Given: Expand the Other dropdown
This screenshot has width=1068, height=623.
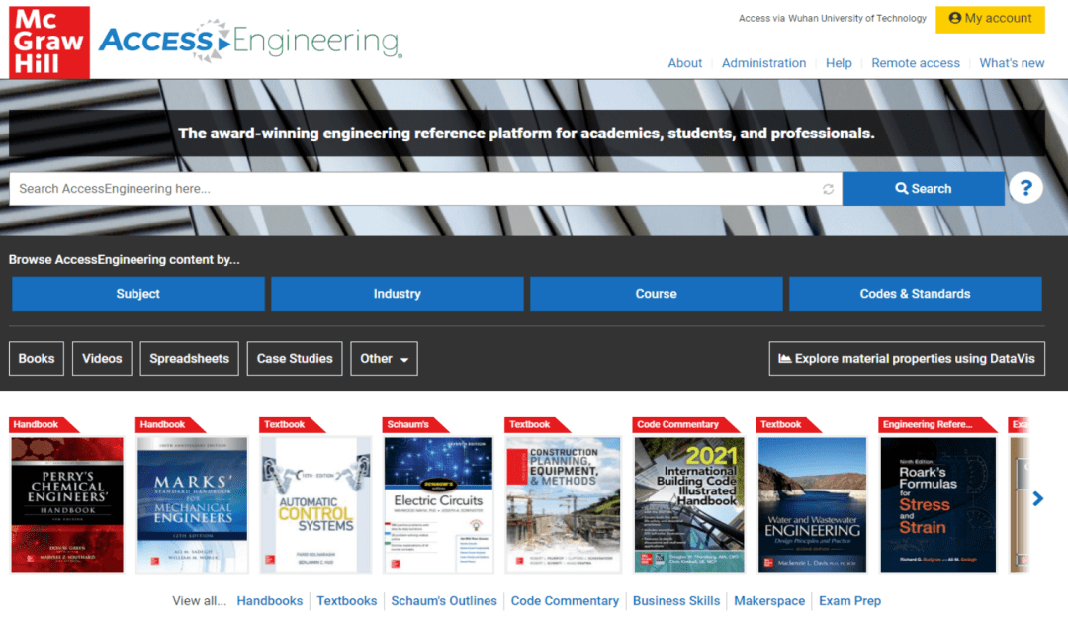Looking at the screenshot, I should pos(384,359).
